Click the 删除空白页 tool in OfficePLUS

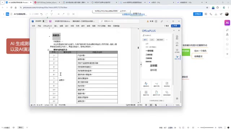click(x=156, y=93)
